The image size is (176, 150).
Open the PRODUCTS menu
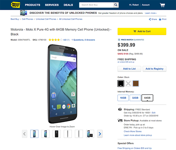pos(32,5)
